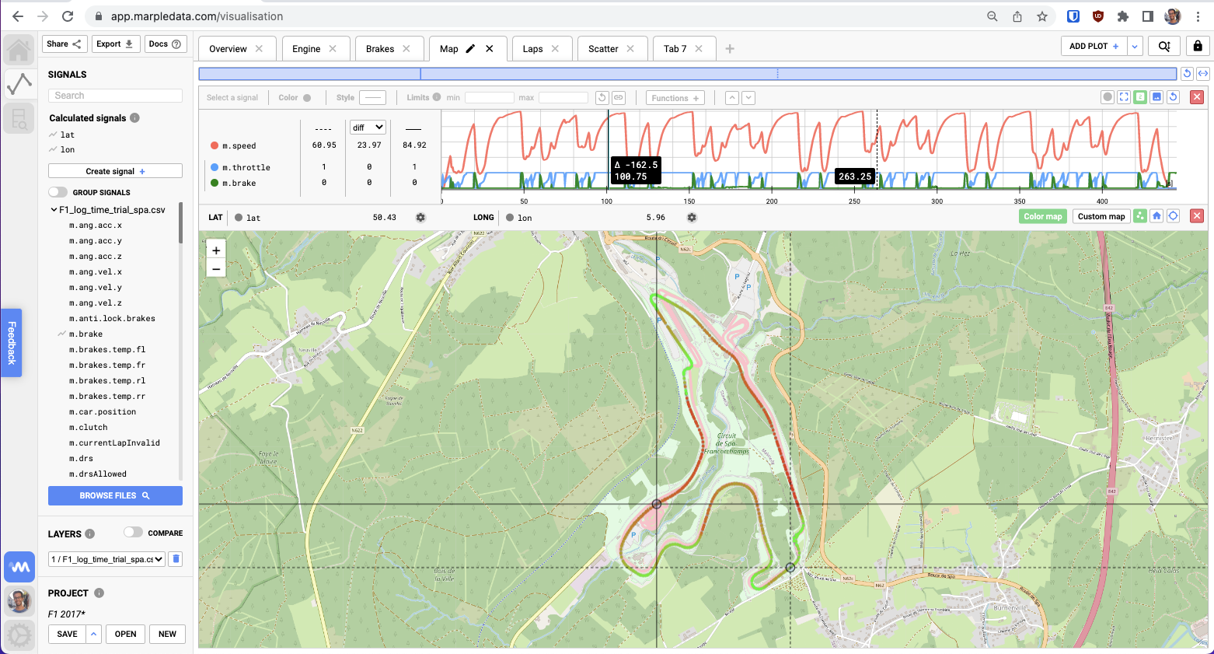Click the map home reset-view icon
This screenshot has height=654, width=1214.
pyautogui.click(x=1156, y=216)
